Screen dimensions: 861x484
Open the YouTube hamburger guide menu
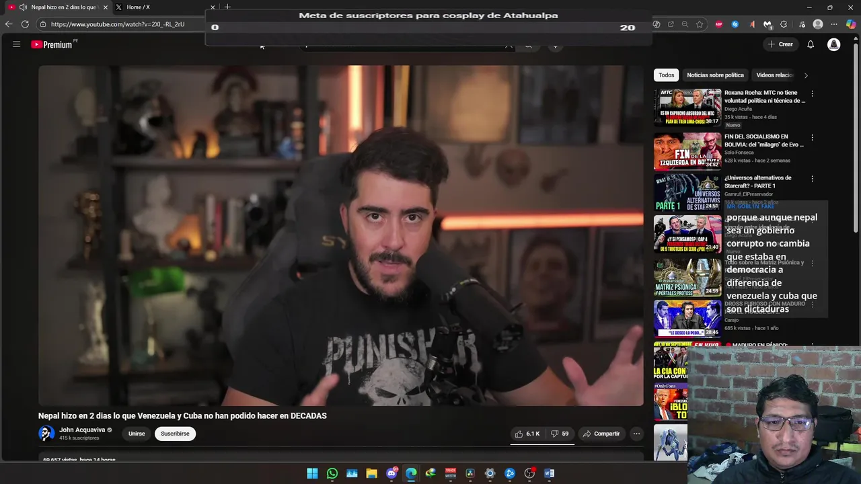[x=16, y=44]
